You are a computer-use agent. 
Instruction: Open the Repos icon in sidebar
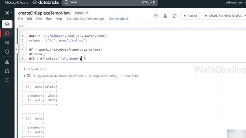(7, 43)
